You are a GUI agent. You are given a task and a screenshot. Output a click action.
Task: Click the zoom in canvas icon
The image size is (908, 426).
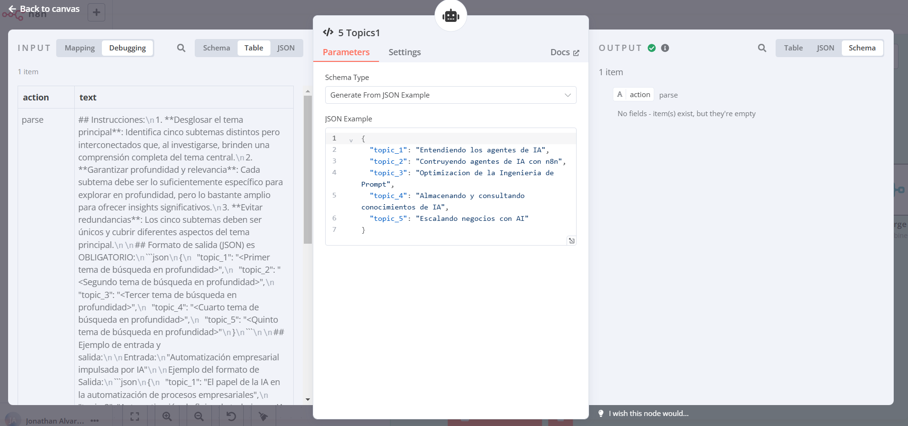[x=167, y=416]
